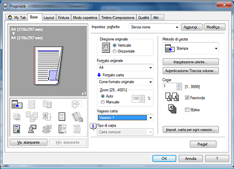Click the greyed poster/enlarge page icon
The image size is (234, 169).
31,104
